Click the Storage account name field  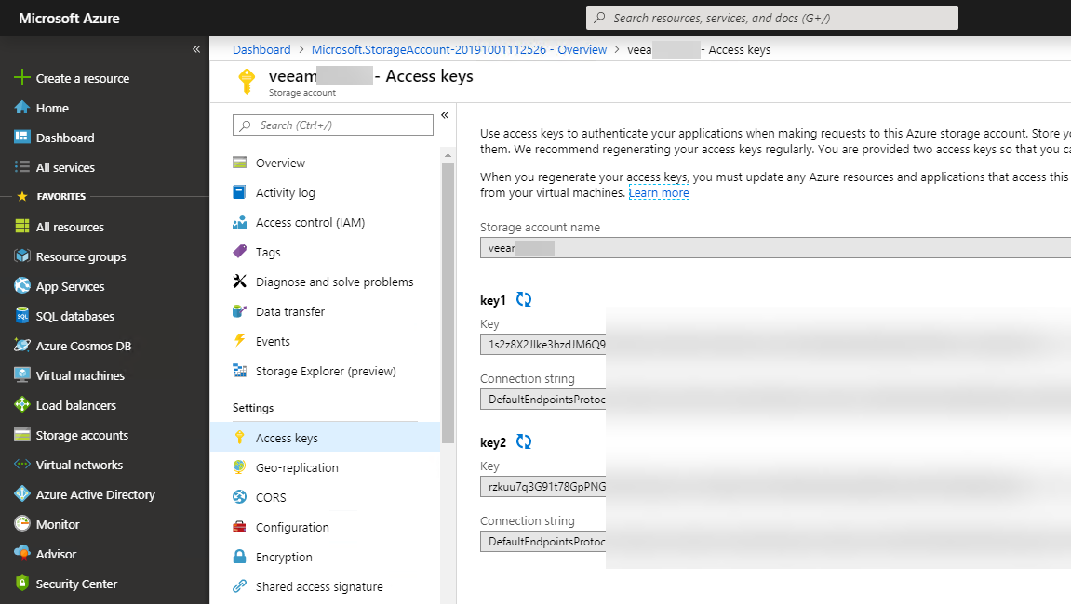coord(775,248)
